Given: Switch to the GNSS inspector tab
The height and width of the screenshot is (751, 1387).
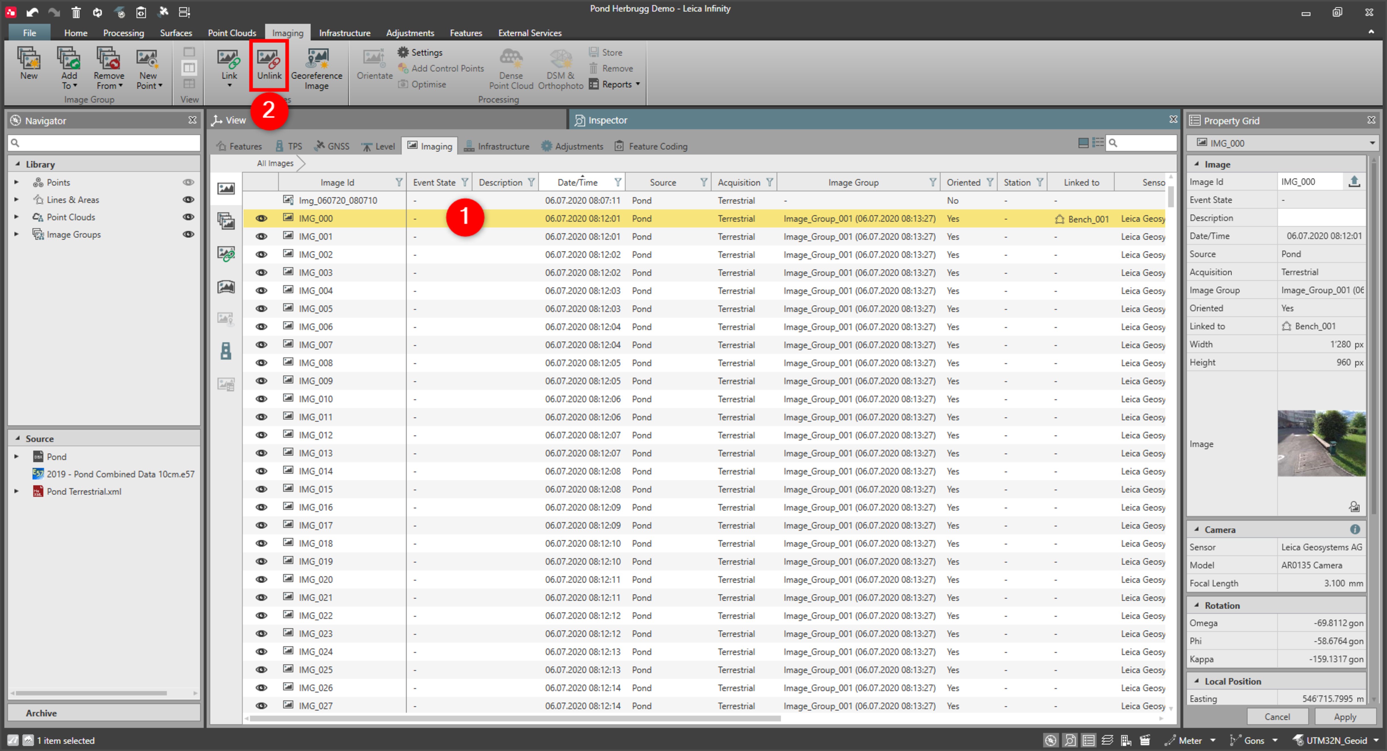Looking at the screenshot, I should (332, 146).
